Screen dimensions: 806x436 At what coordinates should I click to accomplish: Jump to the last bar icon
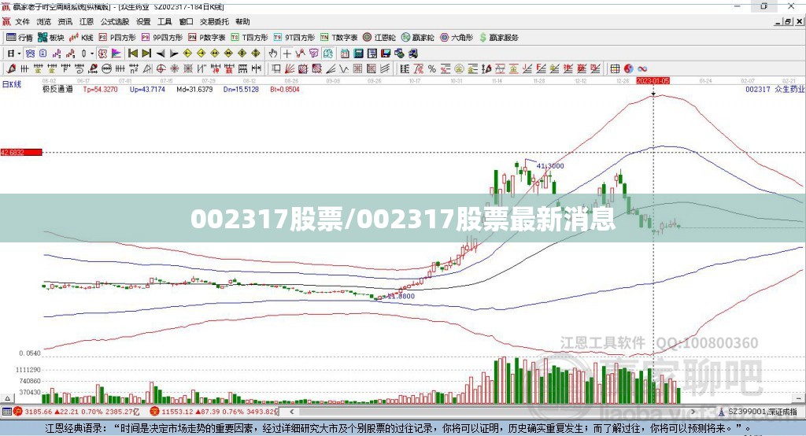point(146,54)
